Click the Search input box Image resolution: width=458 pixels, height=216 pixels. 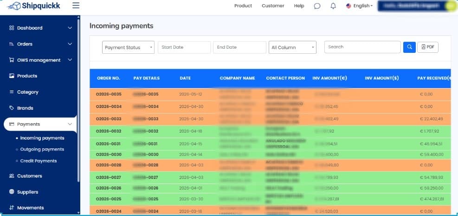(x=362, y=47)
